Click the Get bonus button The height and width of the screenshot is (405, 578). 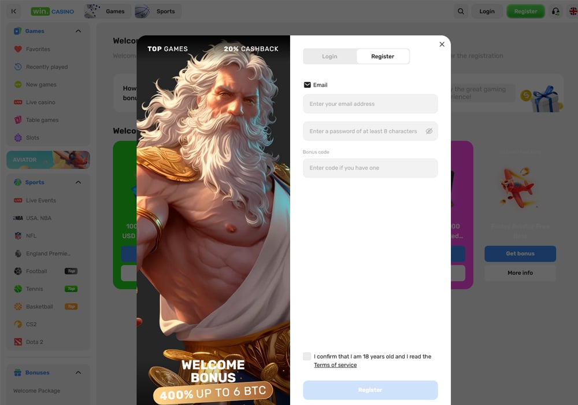tap(520, 253)
